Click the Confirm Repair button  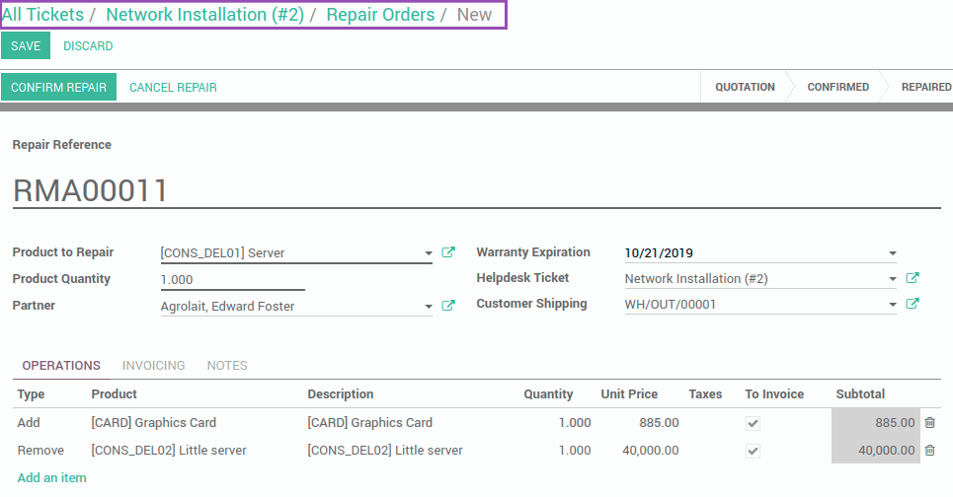[58, 88]
